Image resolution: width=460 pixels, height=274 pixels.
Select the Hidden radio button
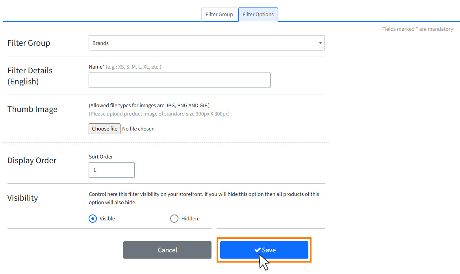click(174, 218)
